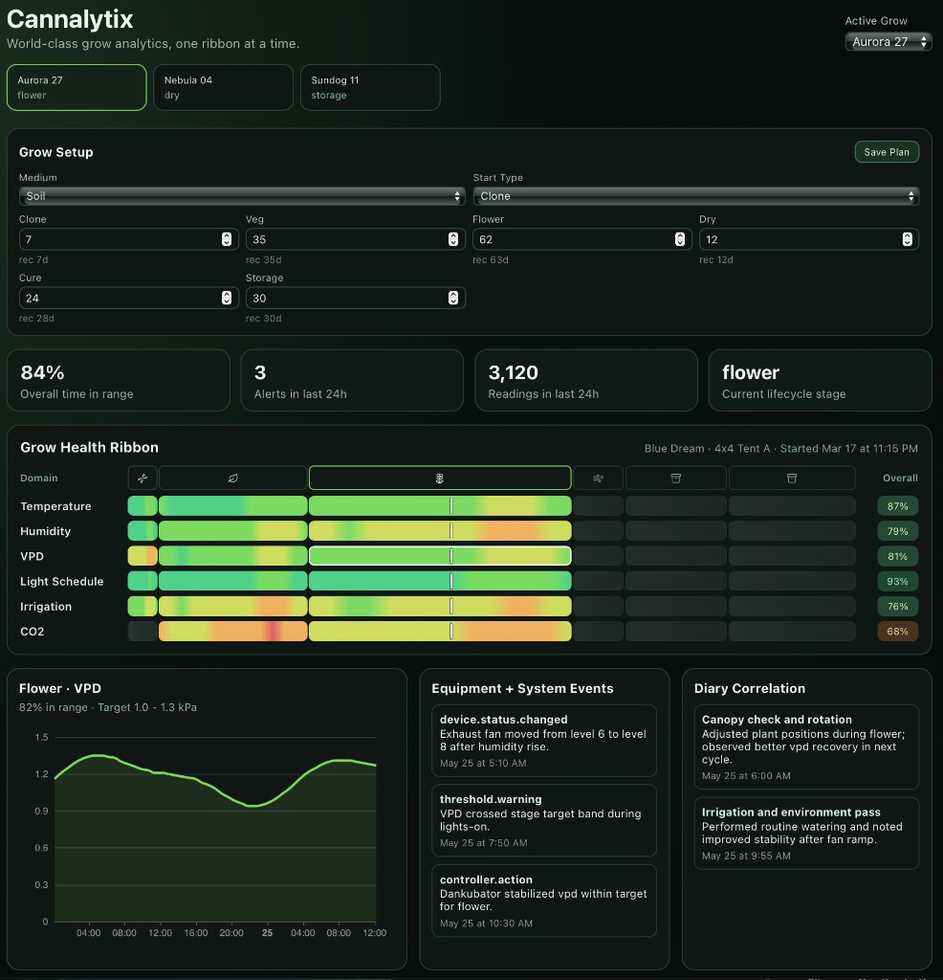Viewport: 943px width, 980px height.
Task: Click the Veg days stepper arrows
Action: (453, 239)
